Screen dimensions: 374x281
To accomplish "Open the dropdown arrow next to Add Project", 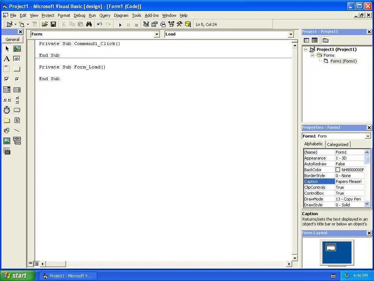I will [x=15, y=25].
